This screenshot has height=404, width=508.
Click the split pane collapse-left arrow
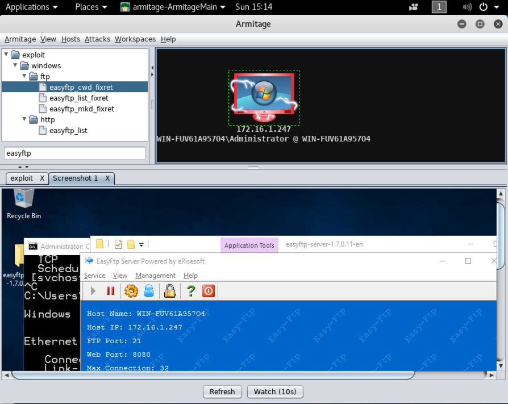coord(152,68)
